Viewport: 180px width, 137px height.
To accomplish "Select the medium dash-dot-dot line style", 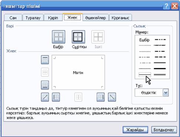I will 160,40.
